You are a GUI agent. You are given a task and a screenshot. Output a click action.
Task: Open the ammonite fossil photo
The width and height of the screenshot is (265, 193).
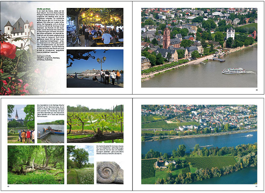(110, 172)
